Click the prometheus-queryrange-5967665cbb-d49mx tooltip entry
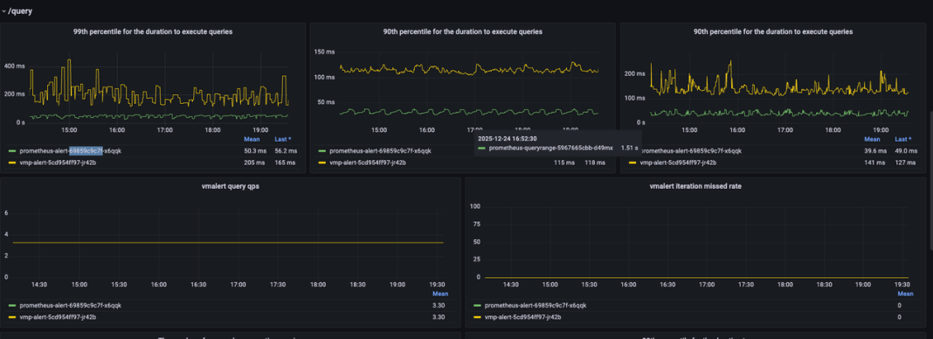Viewport: 933px width, 339px height. 550,148
